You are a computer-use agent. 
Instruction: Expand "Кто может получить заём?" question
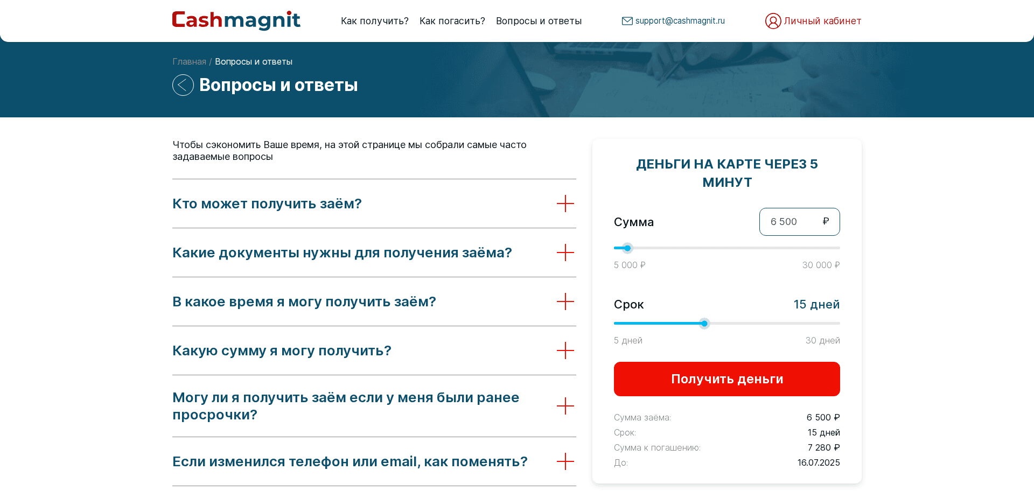pyautogui.click(x=565, y=204)
